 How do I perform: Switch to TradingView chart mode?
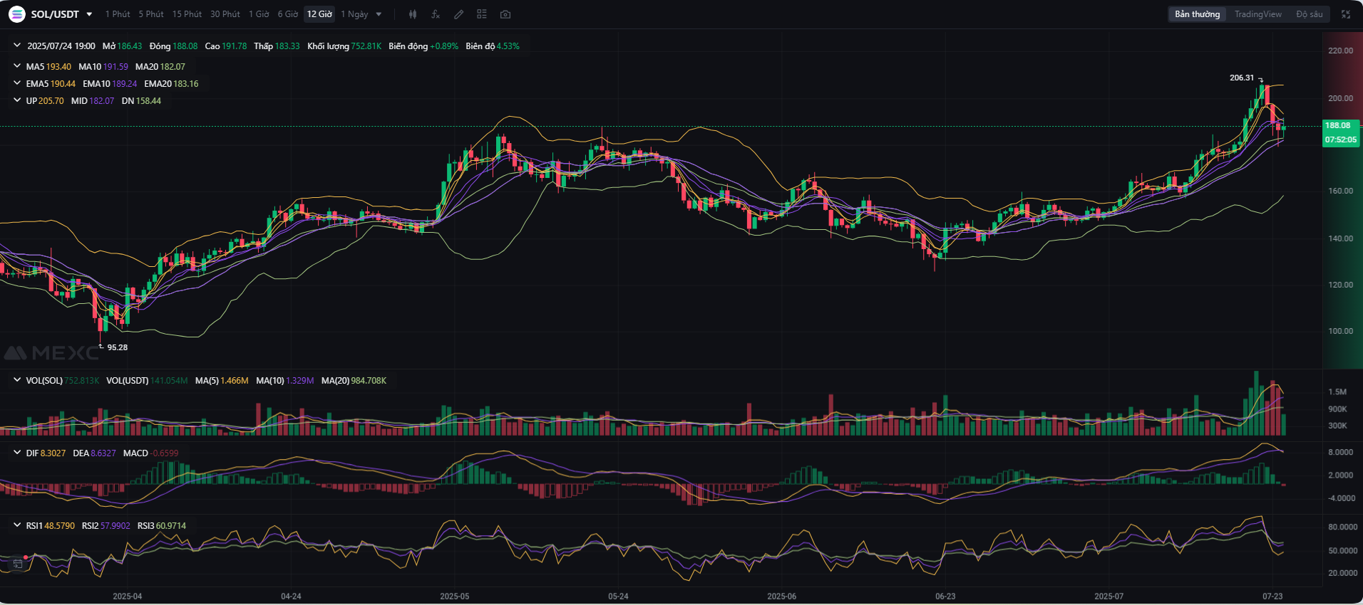point(1258,14)
